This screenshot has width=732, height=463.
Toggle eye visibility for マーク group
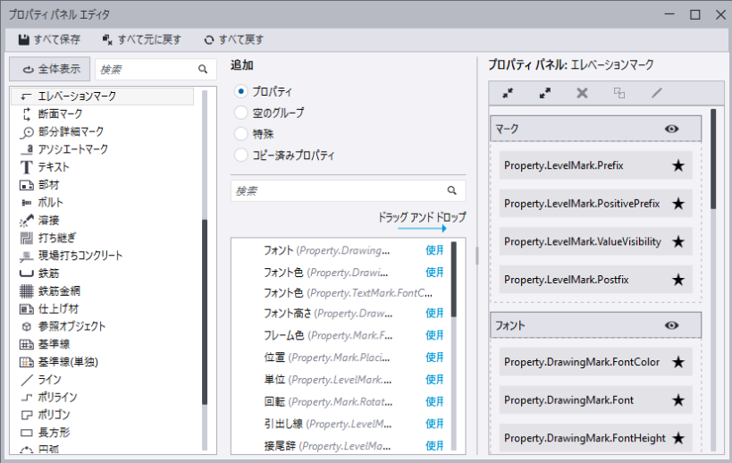(x=672, y=129)
